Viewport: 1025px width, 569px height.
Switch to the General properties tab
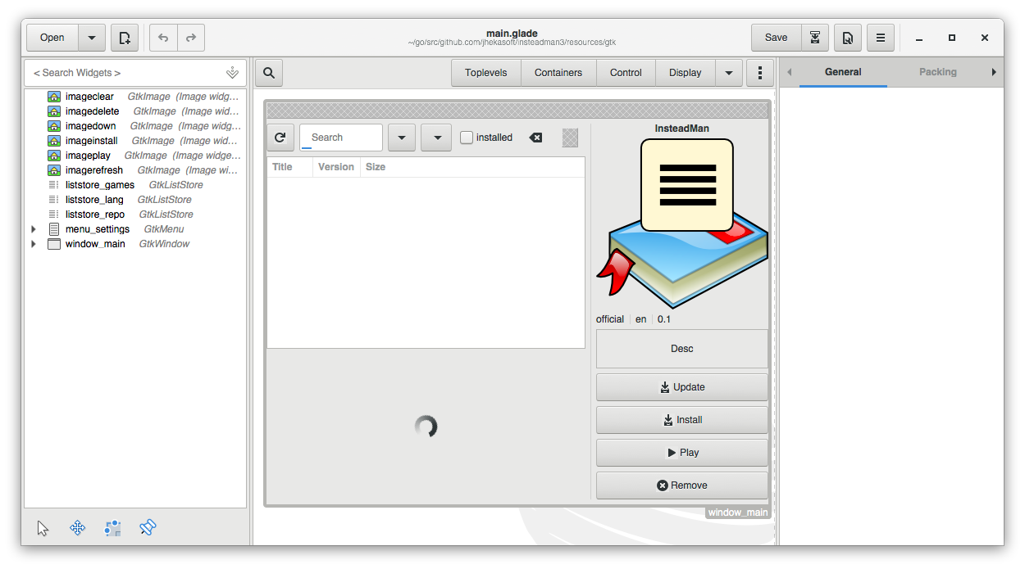coord(843,72)
